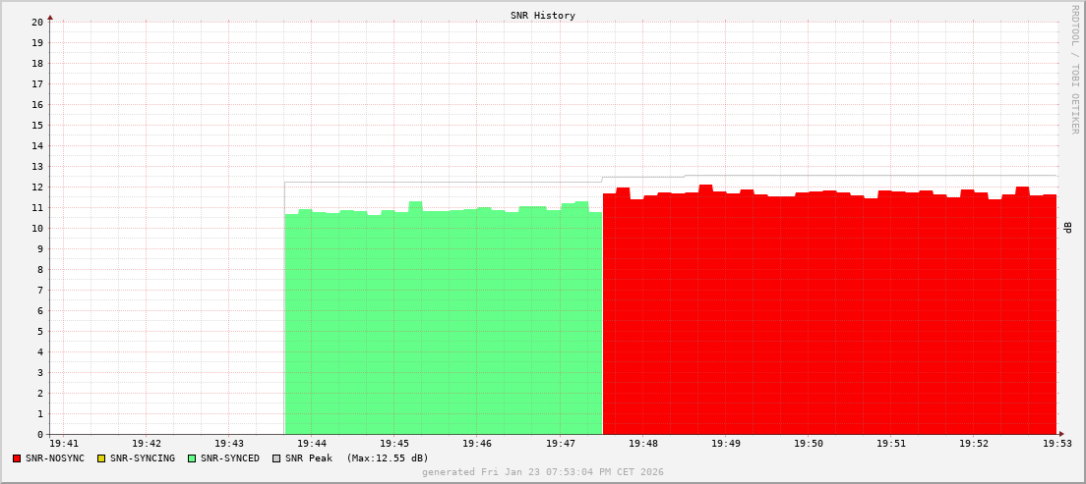Click the 19:44 time label on the x-axis
Screen dimensions: 1086x484
pyautogui.click(x=311, y=445)
